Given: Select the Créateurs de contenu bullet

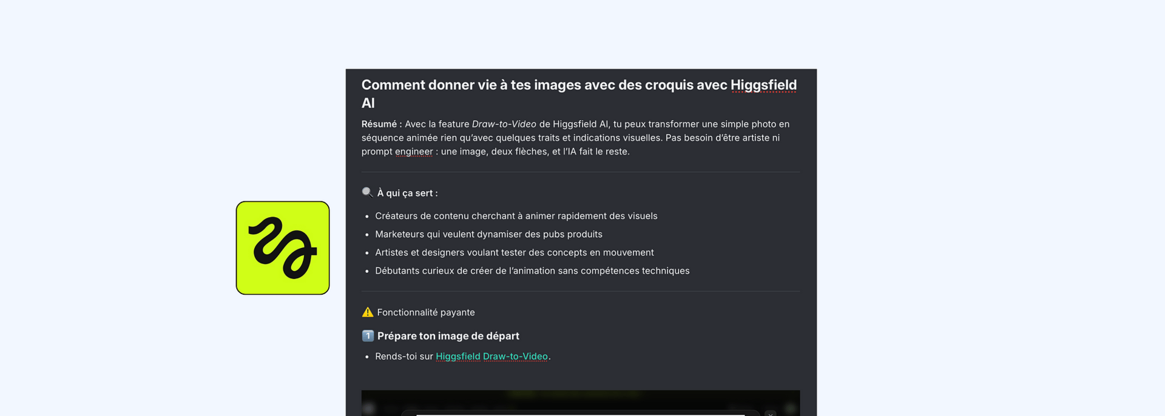Looking at the screenshot, I should click(516, 216).
